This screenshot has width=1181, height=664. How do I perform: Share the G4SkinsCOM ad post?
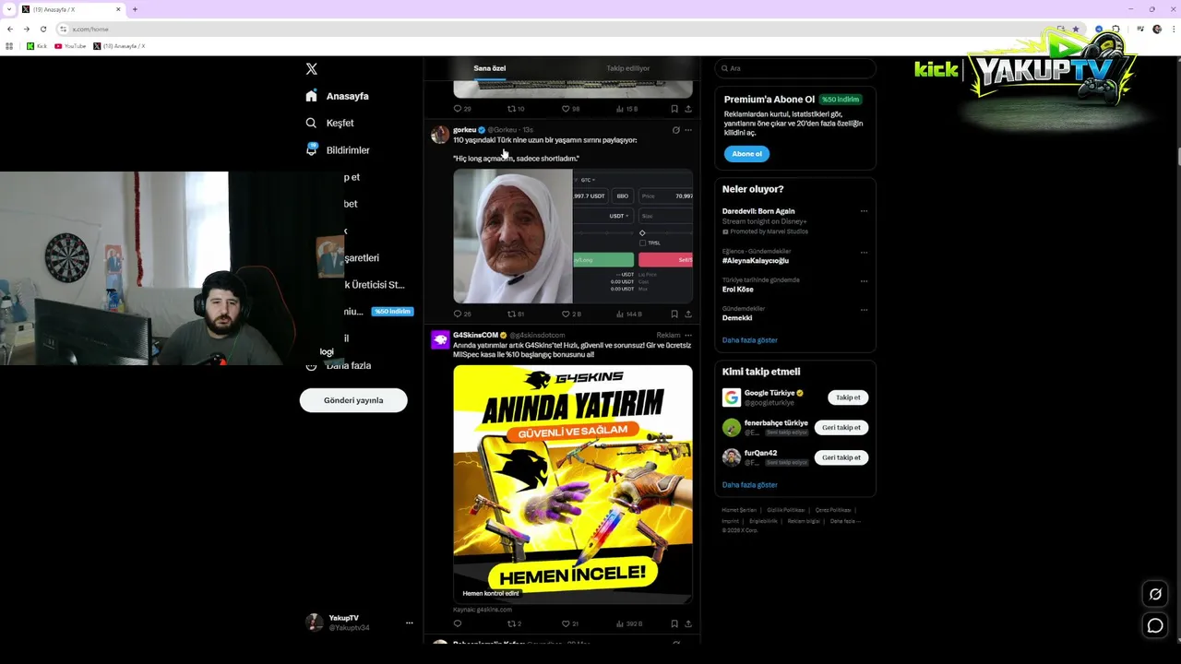pyautogui.click(x=687, y=623)
